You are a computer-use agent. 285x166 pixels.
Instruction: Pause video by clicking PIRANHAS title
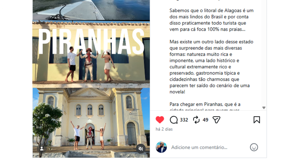pyautogui.click(x=91, y=41)
